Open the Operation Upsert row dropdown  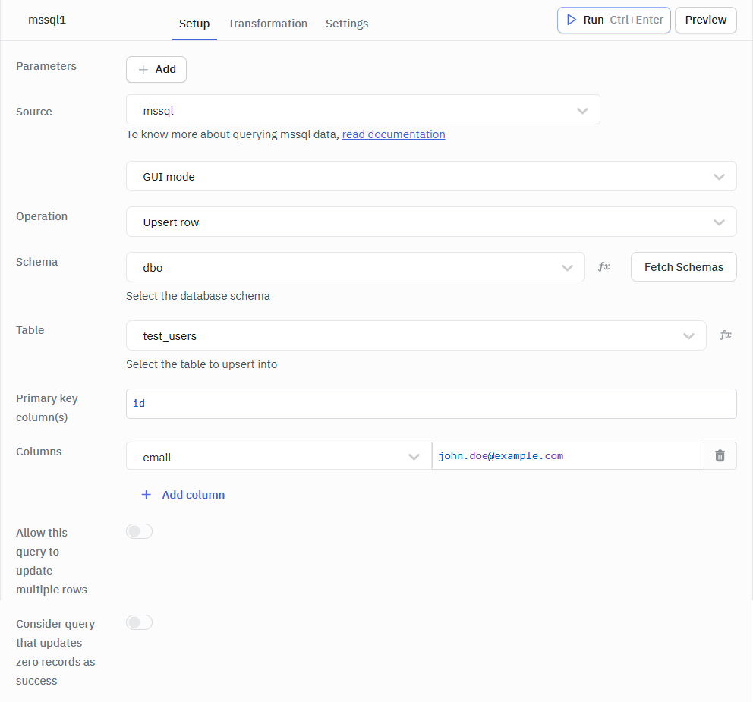click(431, 222)
